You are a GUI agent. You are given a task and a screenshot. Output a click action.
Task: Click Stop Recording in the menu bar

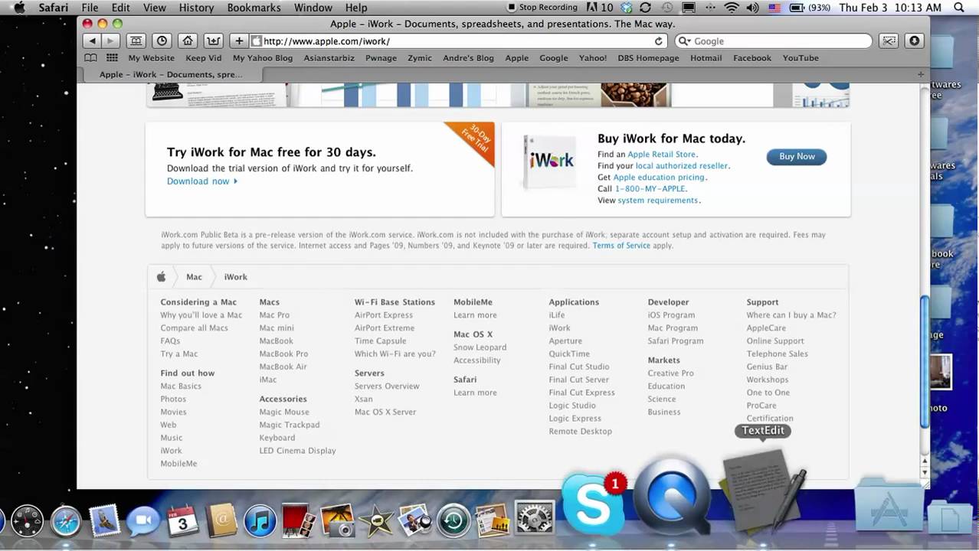click(542, 8)
